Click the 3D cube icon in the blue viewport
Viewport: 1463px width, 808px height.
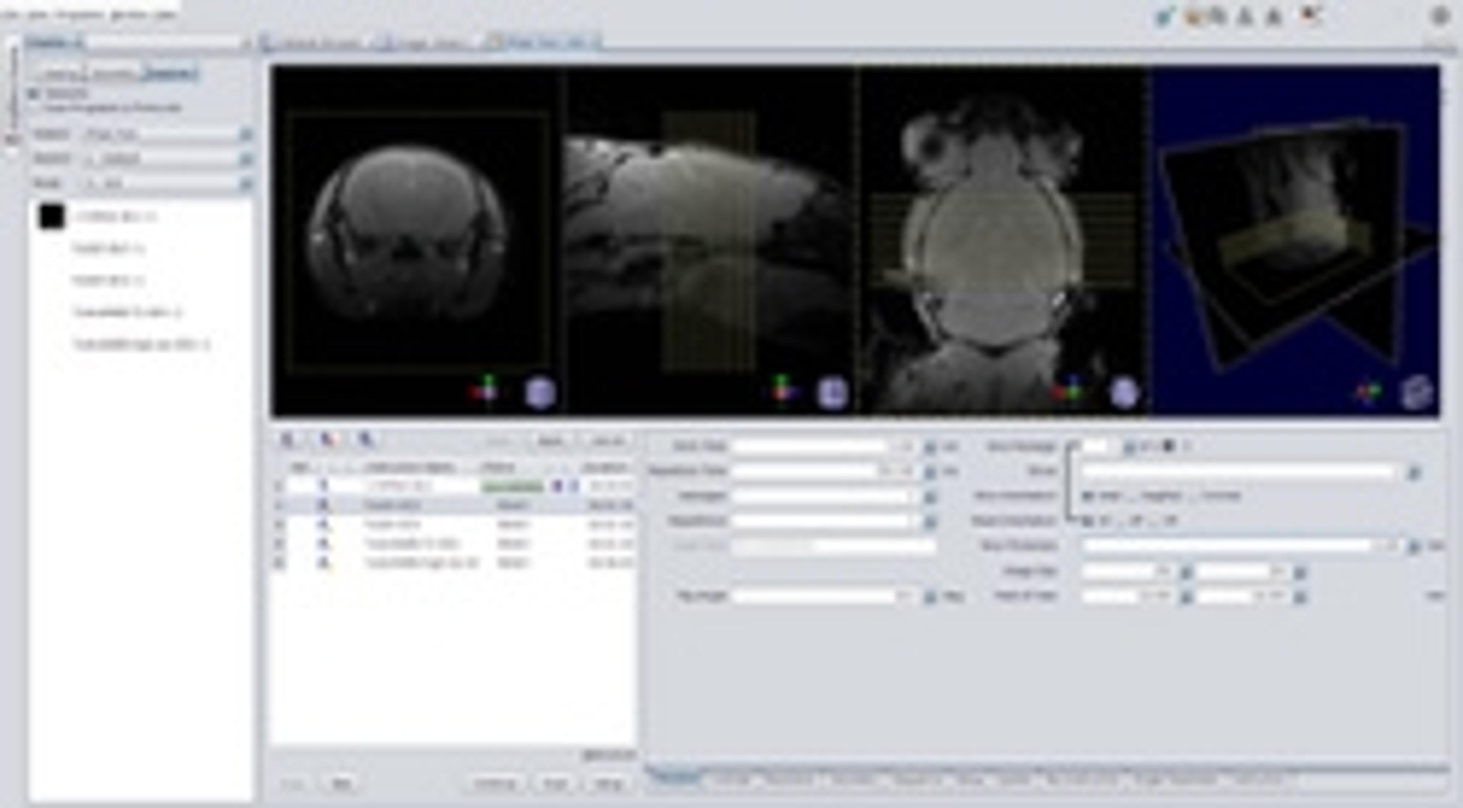(1416, 393)
